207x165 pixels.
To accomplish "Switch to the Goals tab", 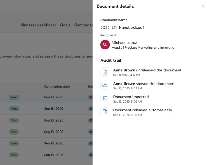I will [65, 25].
